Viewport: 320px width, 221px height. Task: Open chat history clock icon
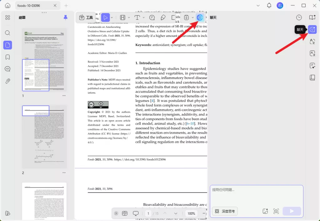[x=299, y=18]
